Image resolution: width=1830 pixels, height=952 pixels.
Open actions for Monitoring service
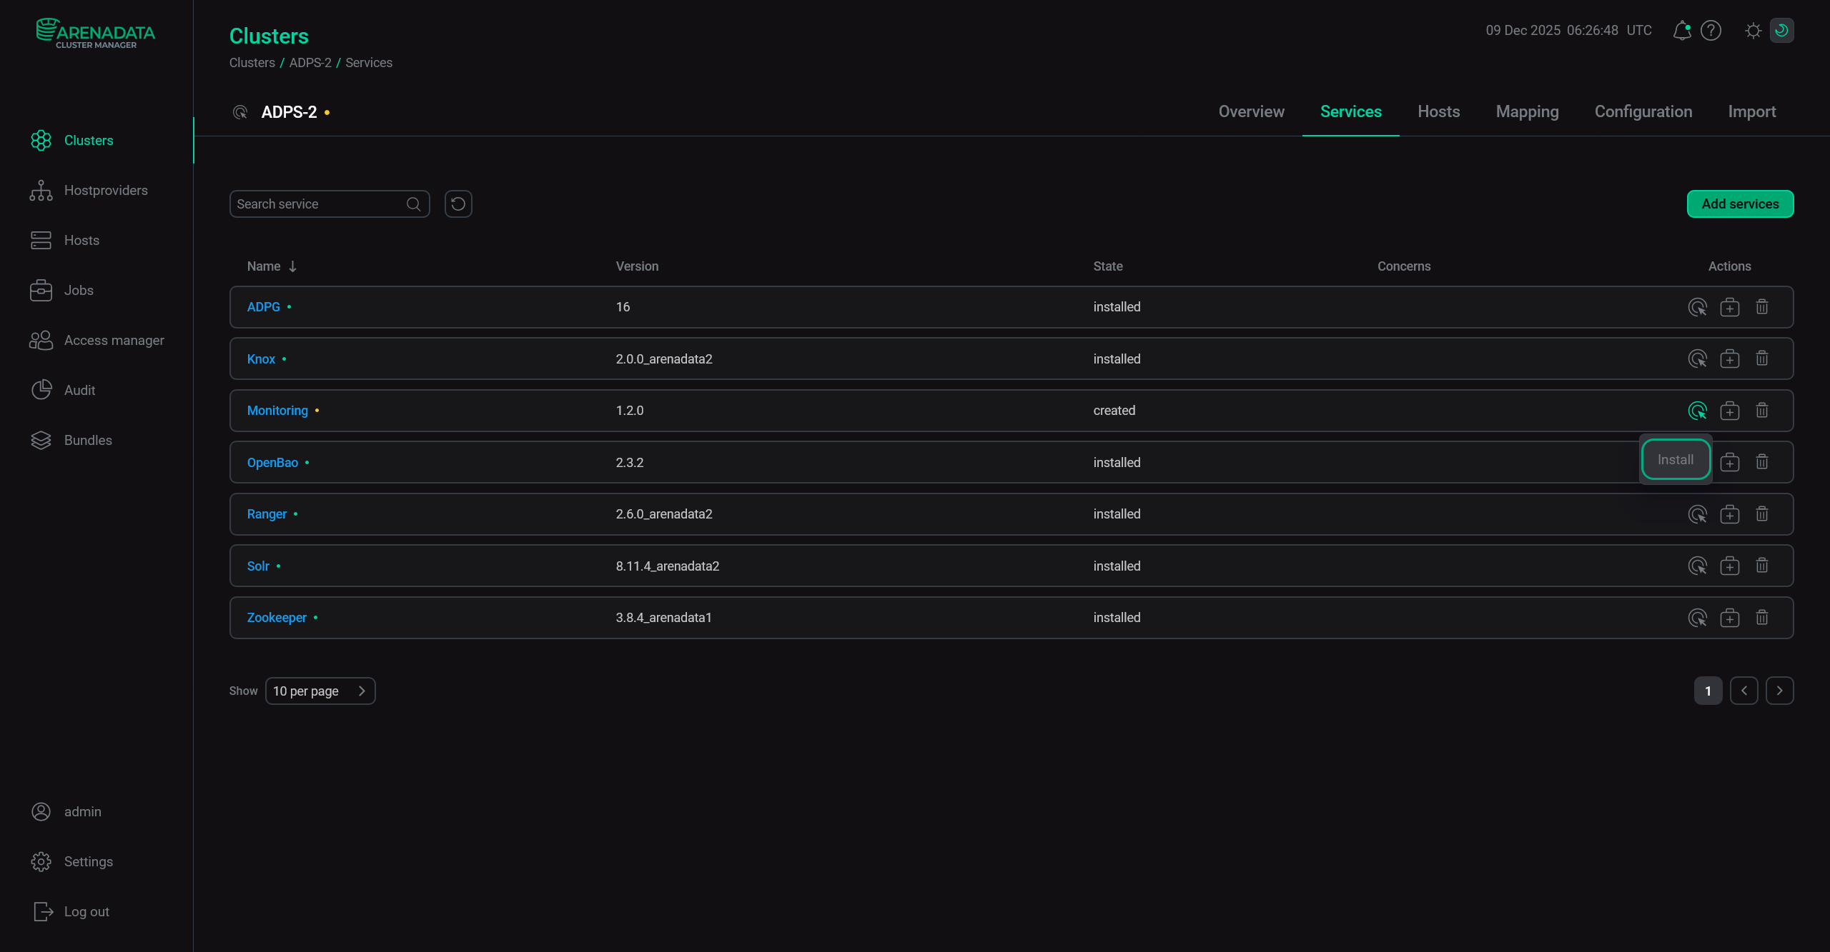point(1697,411)
